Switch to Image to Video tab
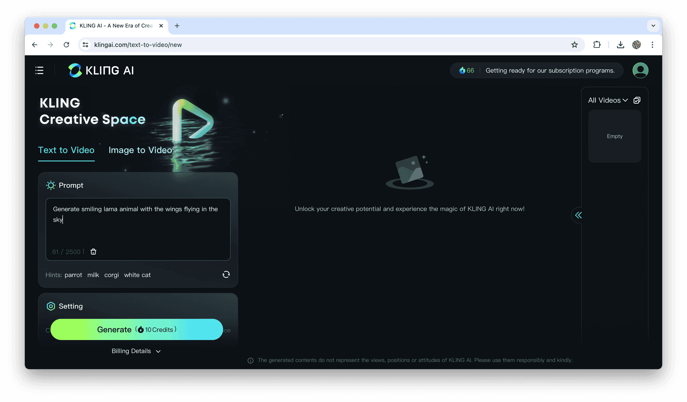This screenshot has width=687, height=402. 140,150
